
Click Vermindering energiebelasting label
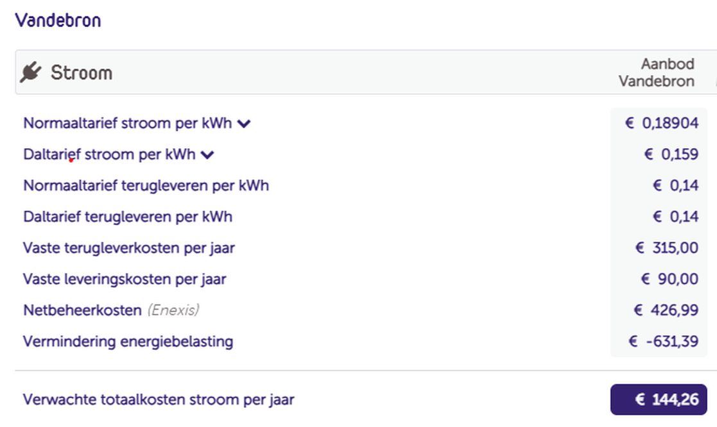128,341
